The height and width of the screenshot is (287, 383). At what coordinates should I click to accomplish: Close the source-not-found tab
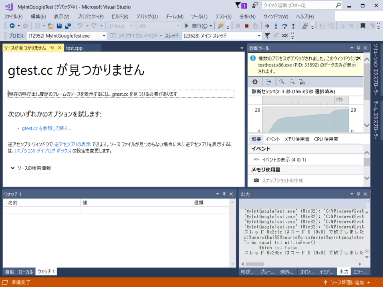59,48
